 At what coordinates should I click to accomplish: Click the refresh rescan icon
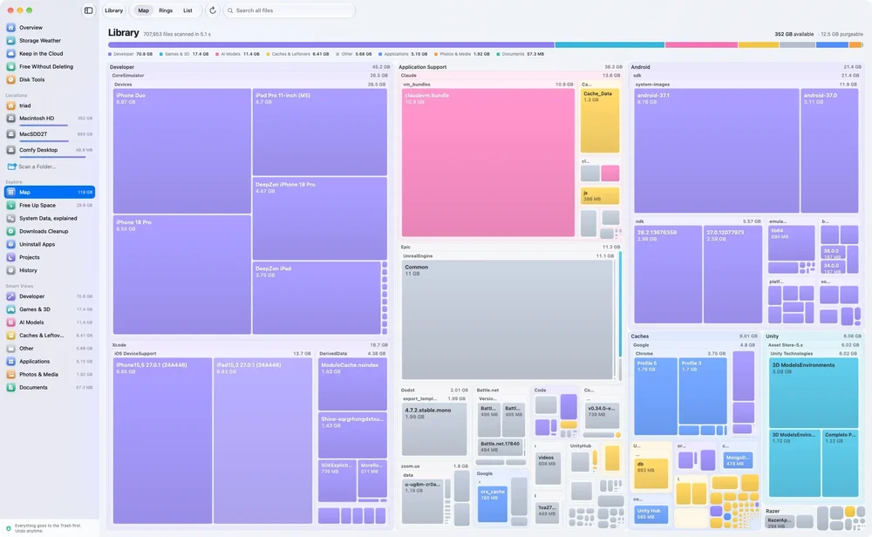(213, 10)
